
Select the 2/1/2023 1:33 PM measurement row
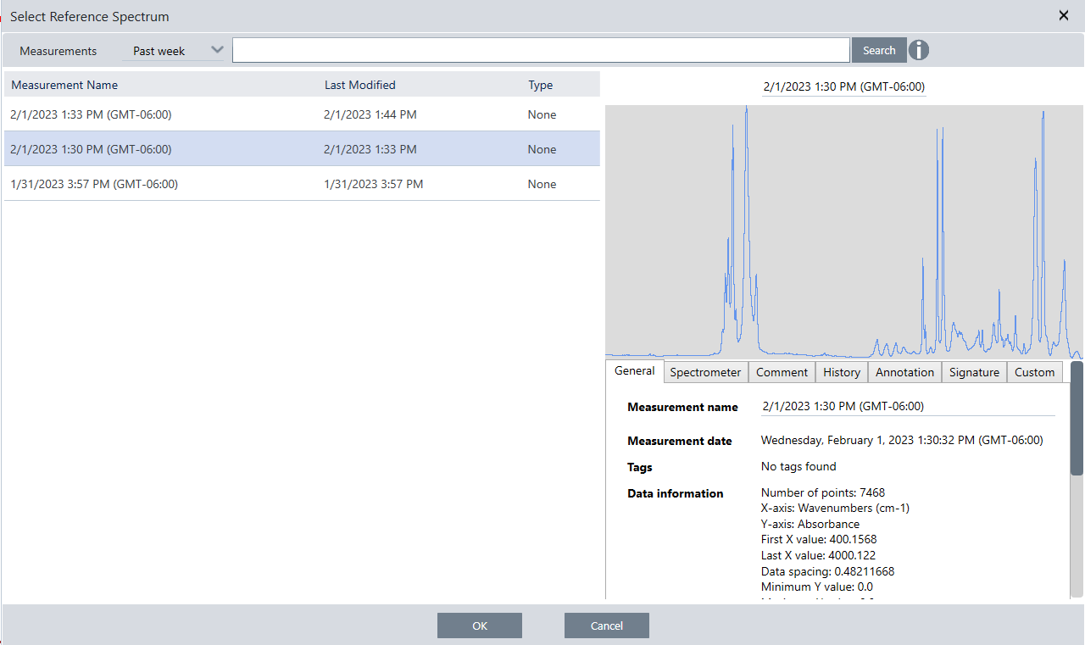coord(302,114)
